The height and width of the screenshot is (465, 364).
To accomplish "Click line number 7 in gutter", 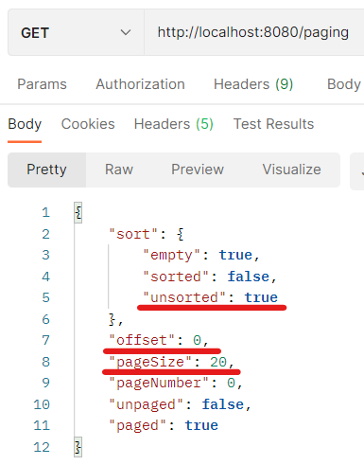I will click(46, 340).
